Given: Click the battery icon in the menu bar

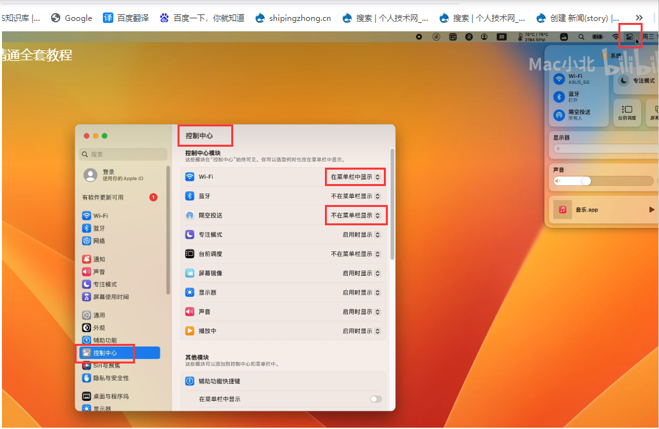Looking at the screenshot, I should tap(597, 37).
